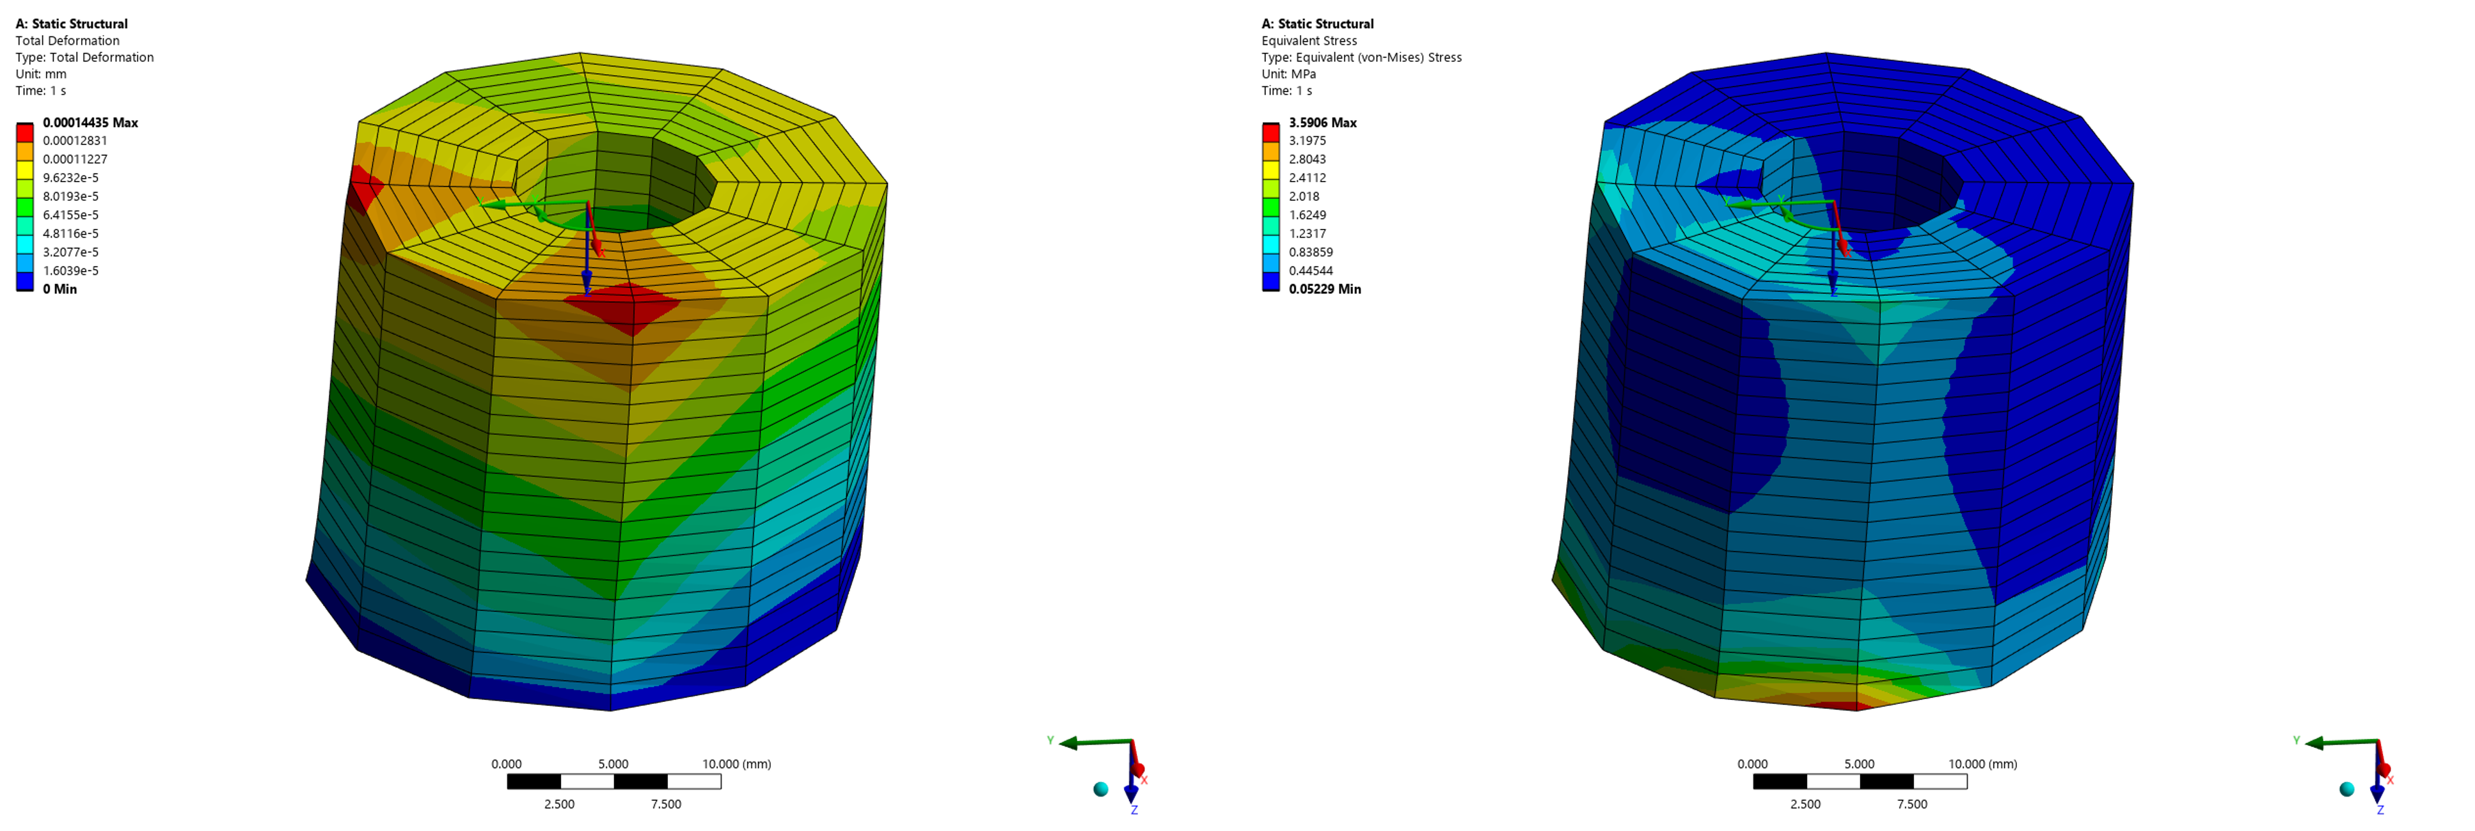Select the blue 0 Min deformation legend swatch

coord(25,281)
